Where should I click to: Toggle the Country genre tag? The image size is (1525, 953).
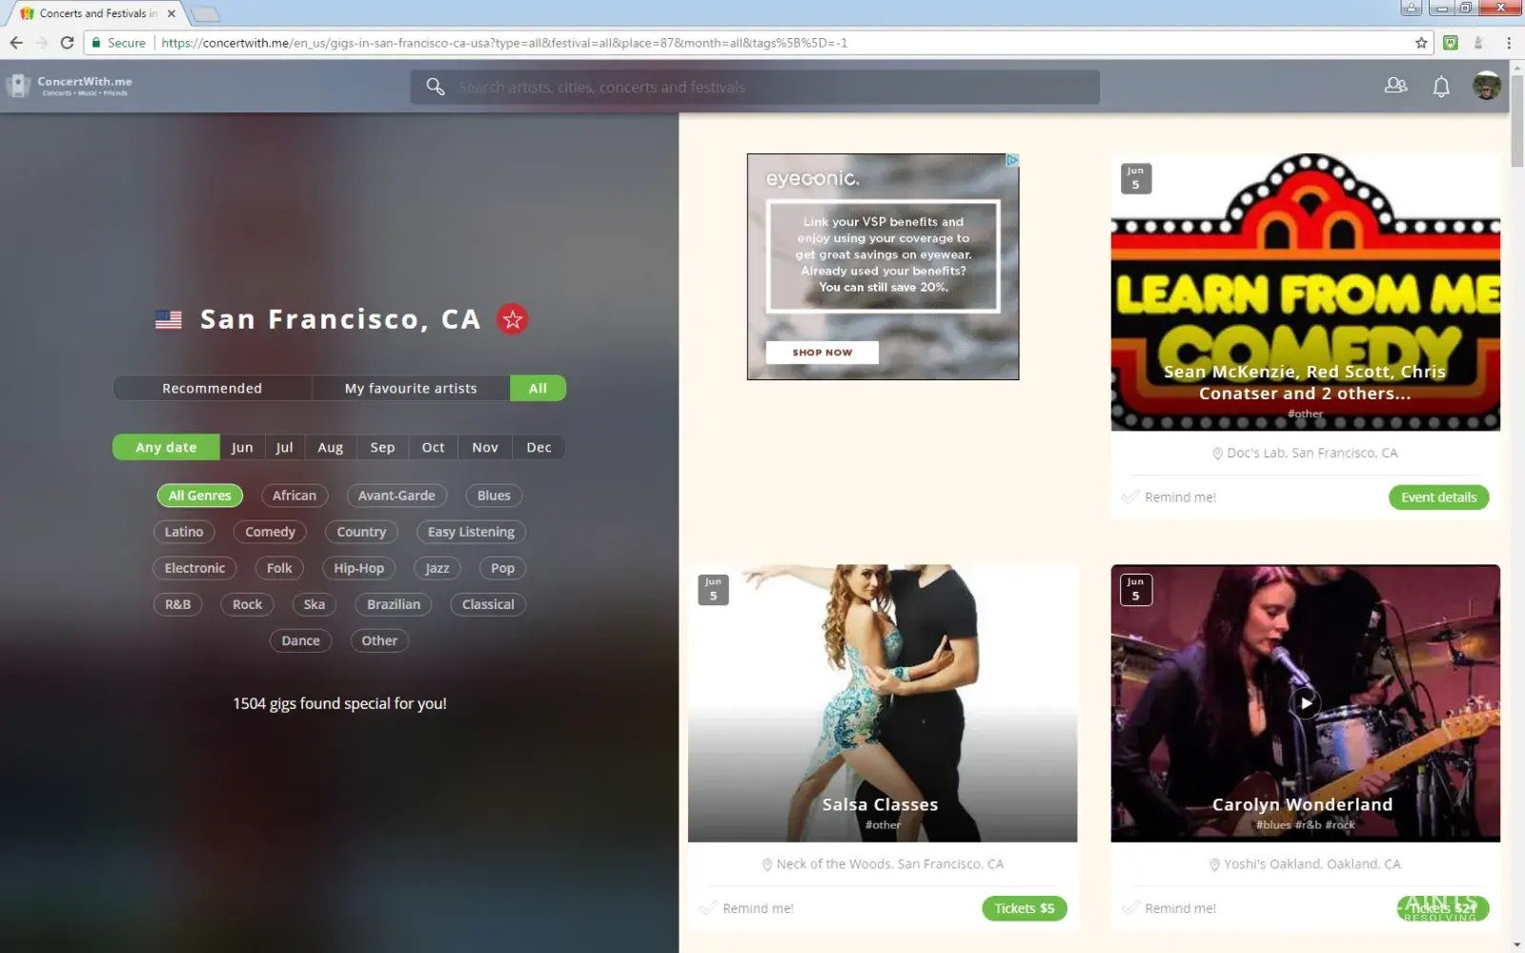[361, 532]
